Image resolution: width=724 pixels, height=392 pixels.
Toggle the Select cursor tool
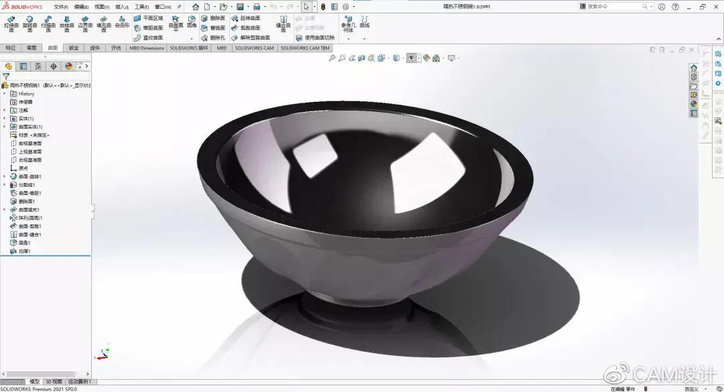306,7
